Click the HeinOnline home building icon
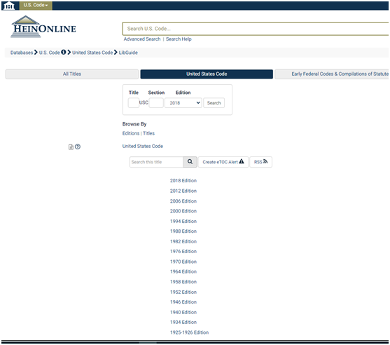390x345 pixels. [x=9, y=5]
